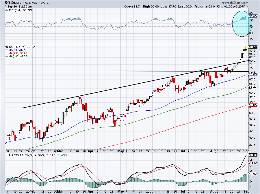Click the 'Chg +2.00 (+2.26%)' value
This screenshot has width=260, height=194.
tap(231, 6)
